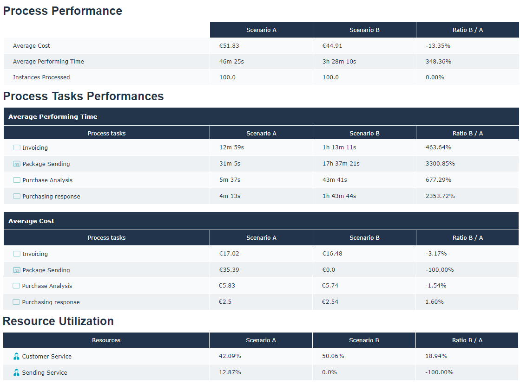Click the Process Tasks Performances heading

pos(83,96)
